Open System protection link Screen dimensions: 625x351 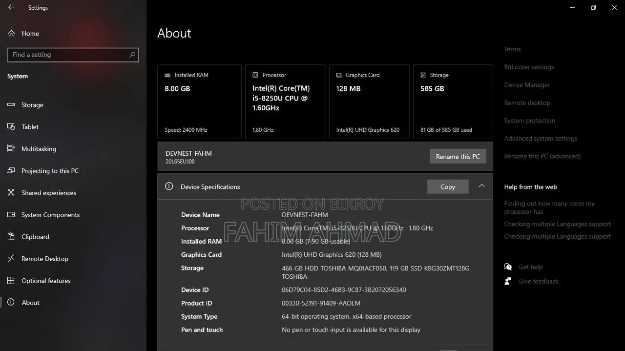pos(529,121)
